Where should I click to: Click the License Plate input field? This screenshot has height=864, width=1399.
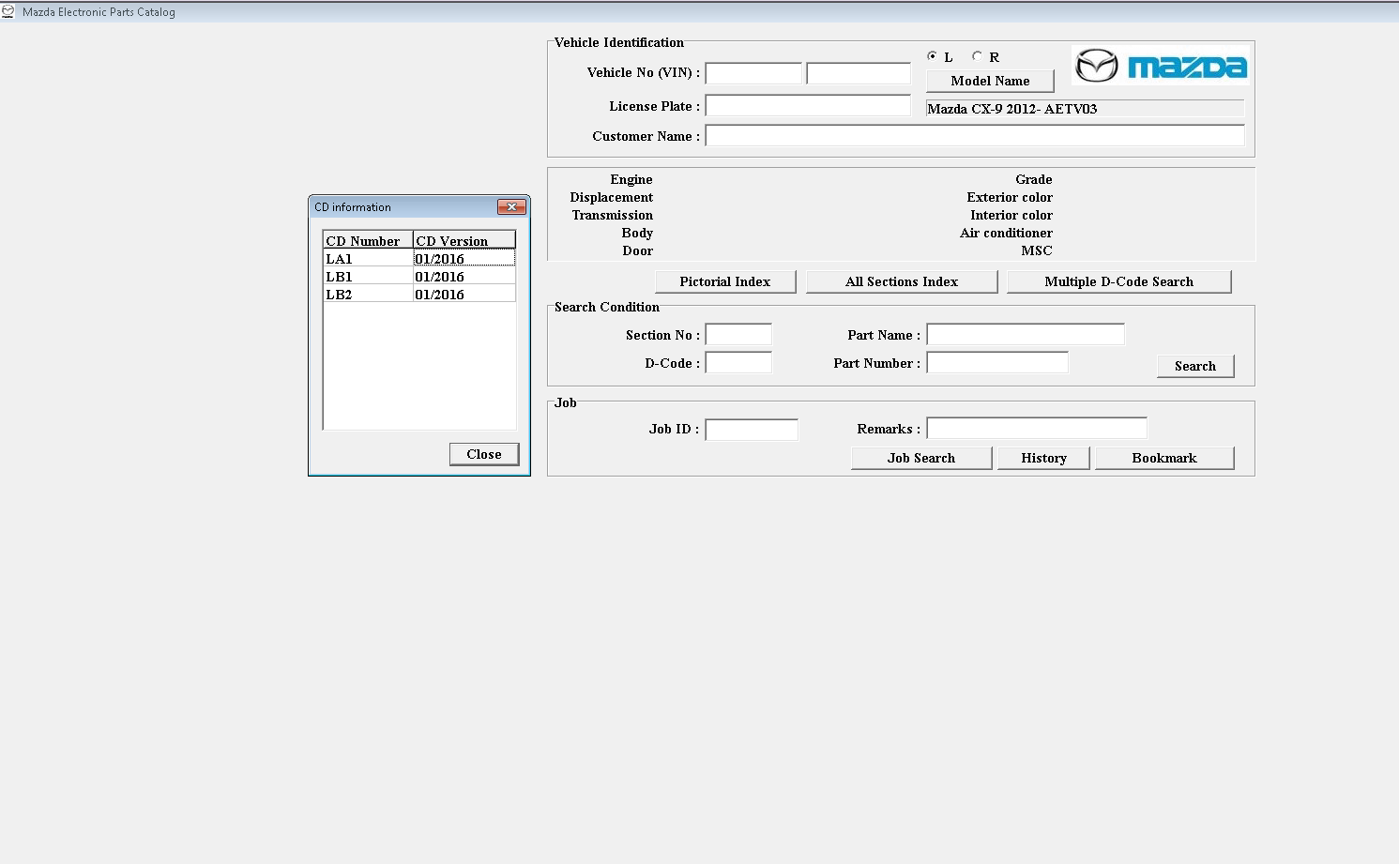808,106
